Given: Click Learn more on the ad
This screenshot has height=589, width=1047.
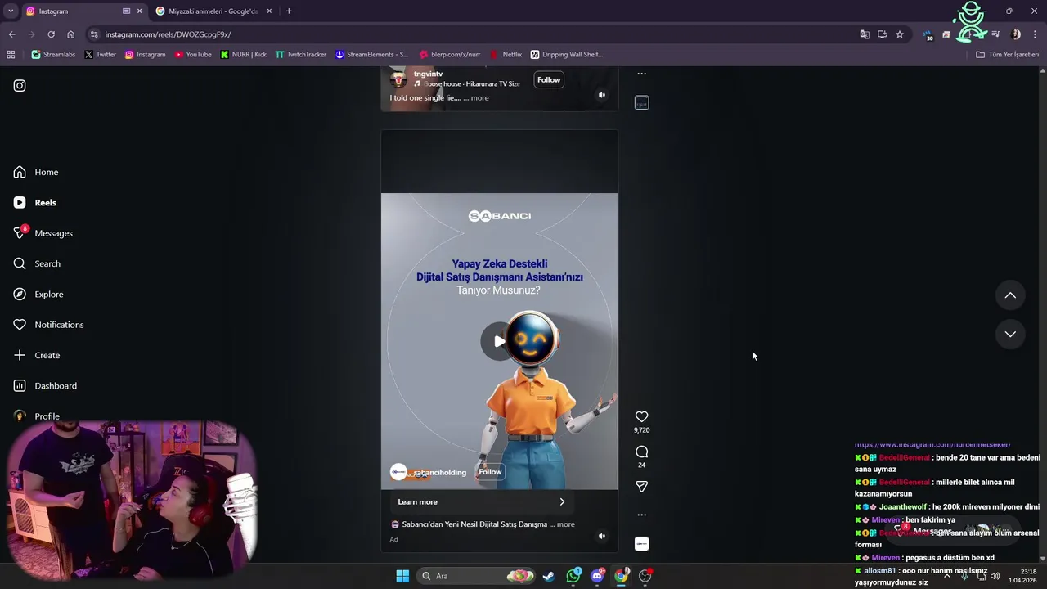Looking at the screenshot, I should coord(481,501).
